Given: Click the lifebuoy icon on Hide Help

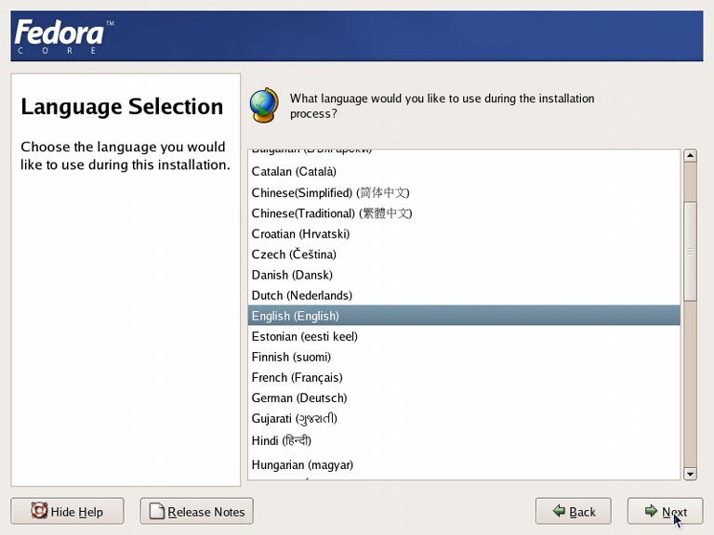Looking at the screenshot, I should pyautogui.click(x=39, y=511).
